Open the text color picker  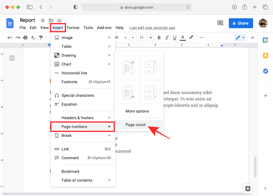click(182, 38)
